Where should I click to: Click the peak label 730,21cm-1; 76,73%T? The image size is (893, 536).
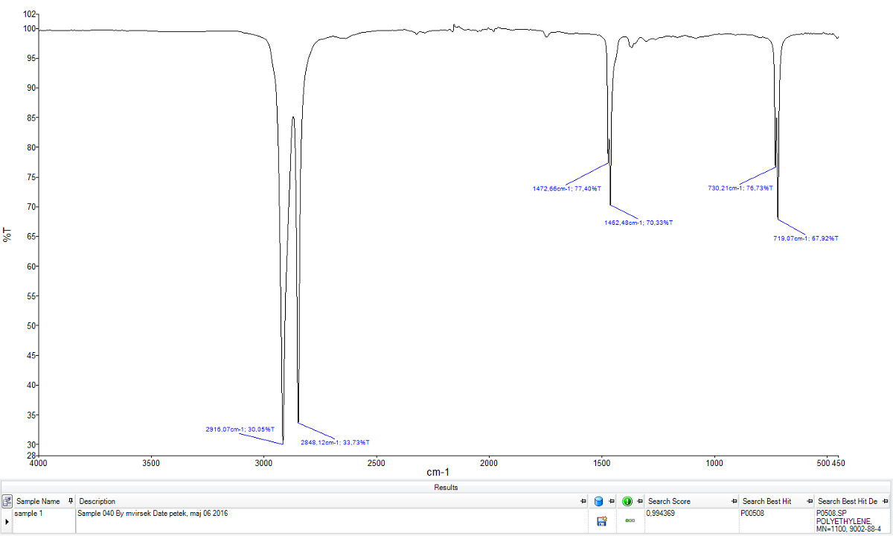point(739,188)
